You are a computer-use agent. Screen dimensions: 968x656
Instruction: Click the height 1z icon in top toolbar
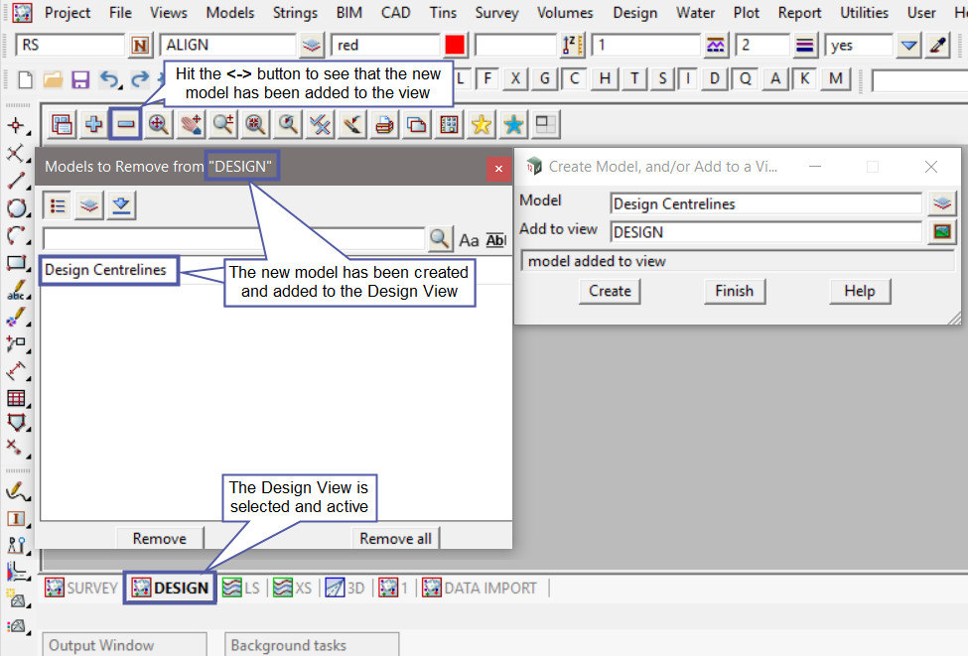(x=572, y=46)
